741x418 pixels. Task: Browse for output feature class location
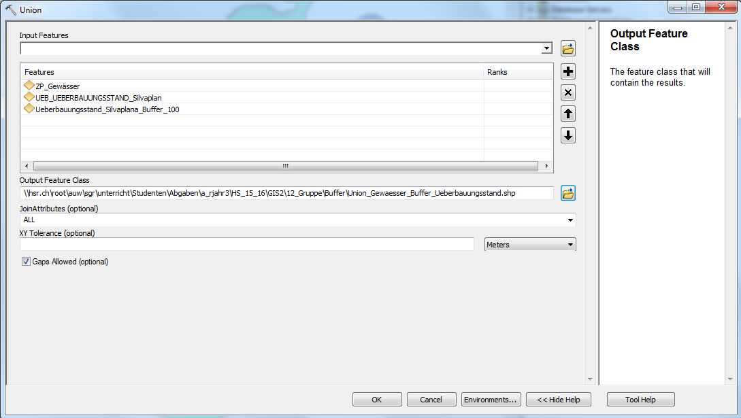568,193
